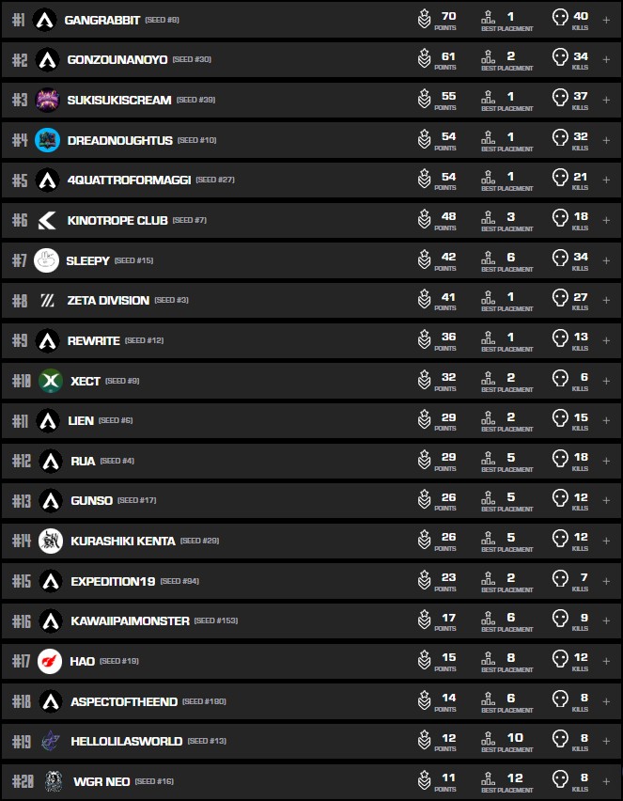Open the KAWAIIPAIMONSTER team name
This screenshot has width=623, height=801.
click(x=130, y=621)
